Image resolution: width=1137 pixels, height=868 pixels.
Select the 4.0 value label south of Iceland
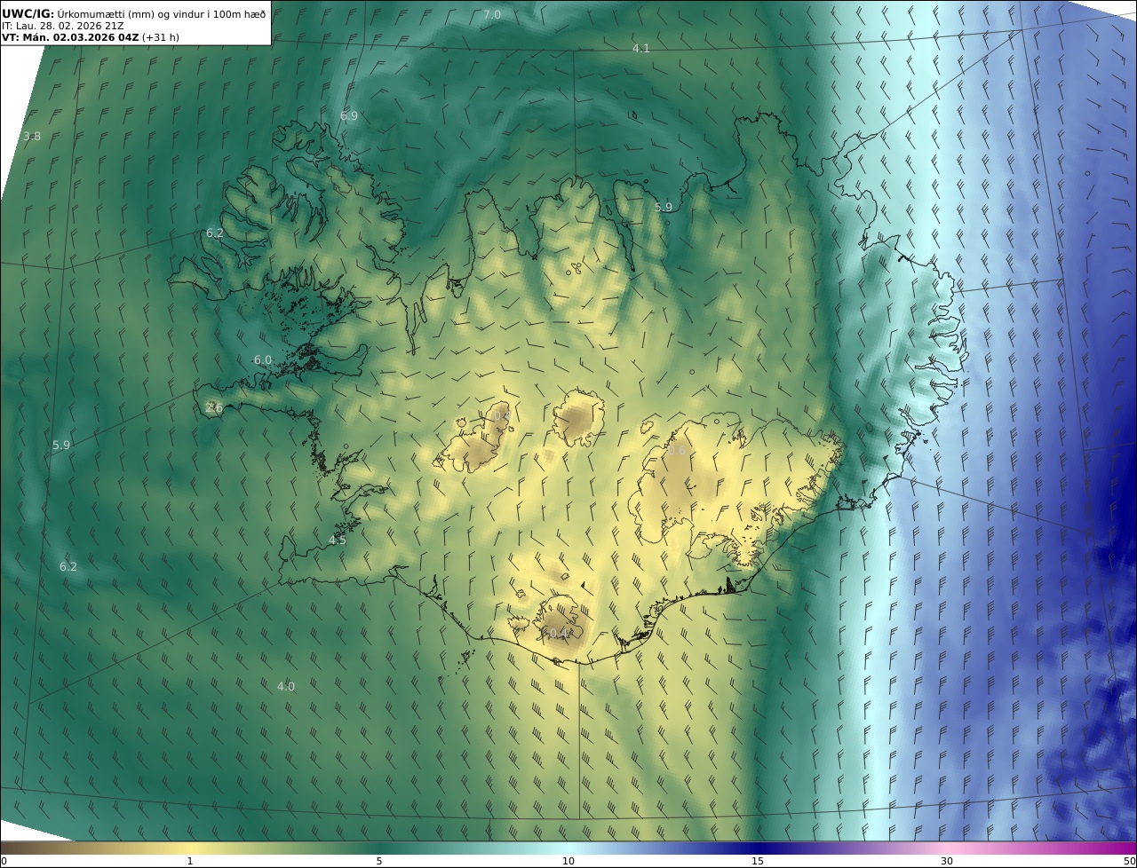pyautogui.click(x=286, y=687)
